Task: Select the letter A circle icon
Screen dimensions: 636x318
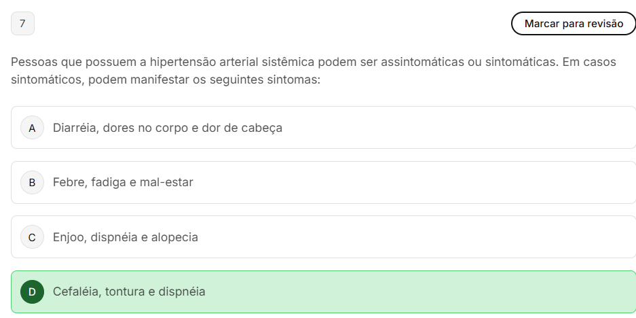Action: click(x=32, y=128)
